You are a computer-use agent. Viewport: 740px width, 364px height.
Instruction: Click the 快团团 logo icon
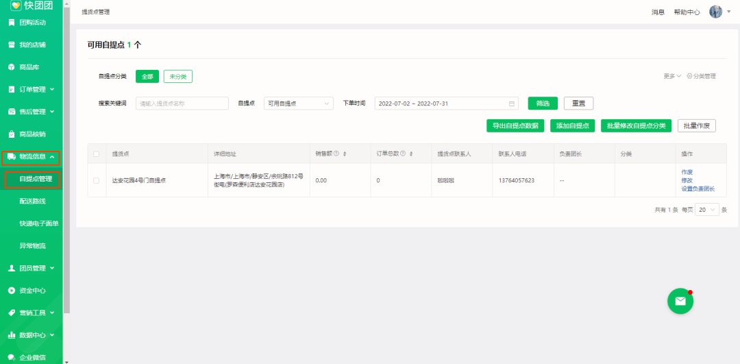point(16,5)
